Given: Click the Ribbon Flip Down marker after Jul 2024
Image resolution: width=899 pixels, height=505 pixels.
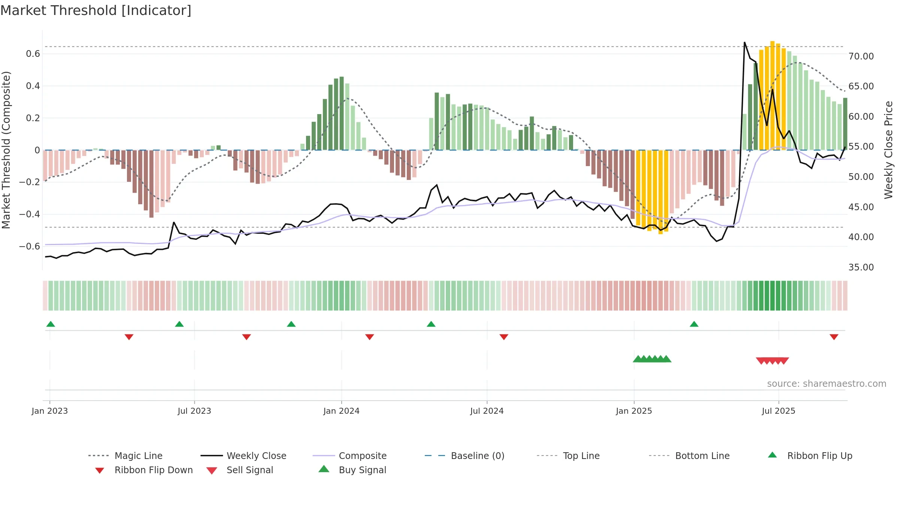Looking at the screenshot, I should [x=504, y=337].
